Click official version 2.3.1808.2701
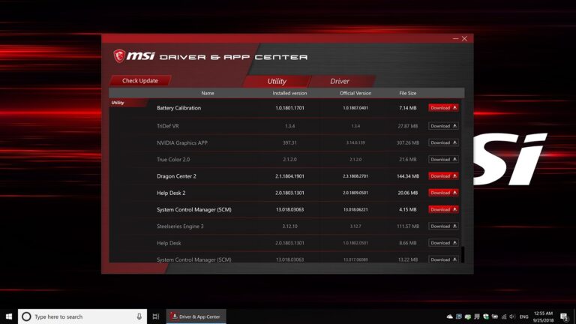 [x=355, y=176]
